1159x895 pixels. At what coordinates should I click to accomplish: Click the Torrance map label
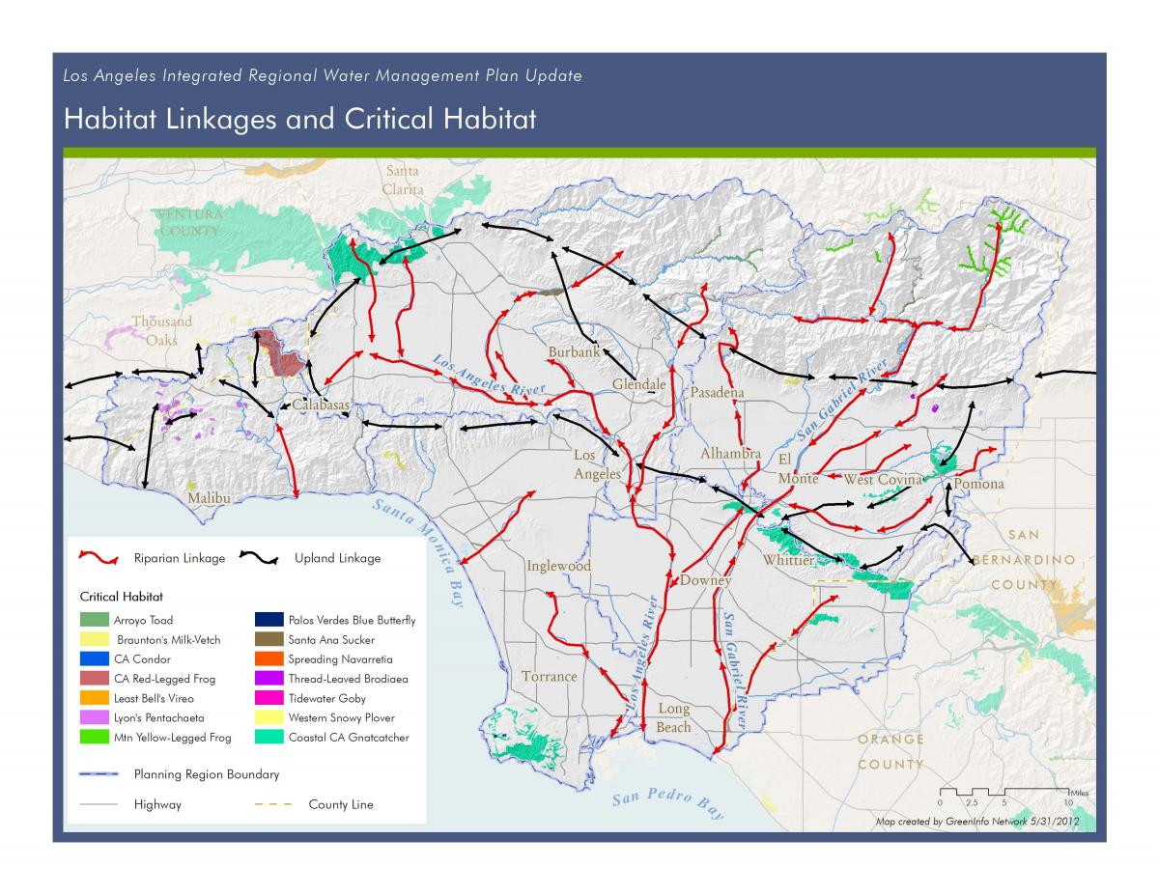[x=550, y=676]
